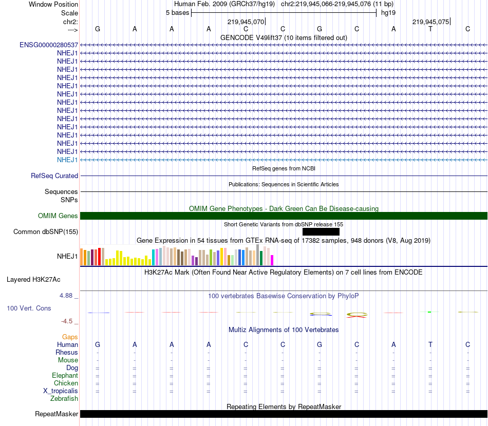Click the GENCODE V49lift37 track title
This screenshot has width=488, height=426.
tap(284, 37)
